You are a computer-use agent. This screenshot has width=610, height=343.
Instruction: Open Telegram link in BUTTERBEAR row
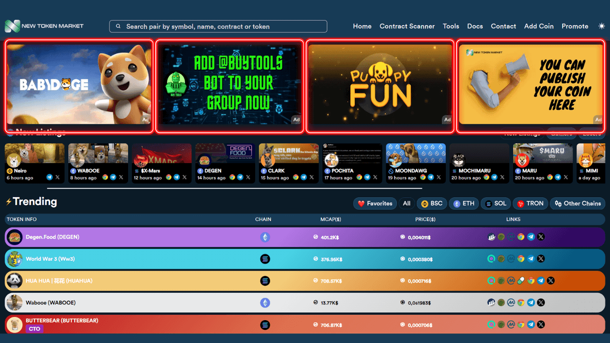point(531,324)
